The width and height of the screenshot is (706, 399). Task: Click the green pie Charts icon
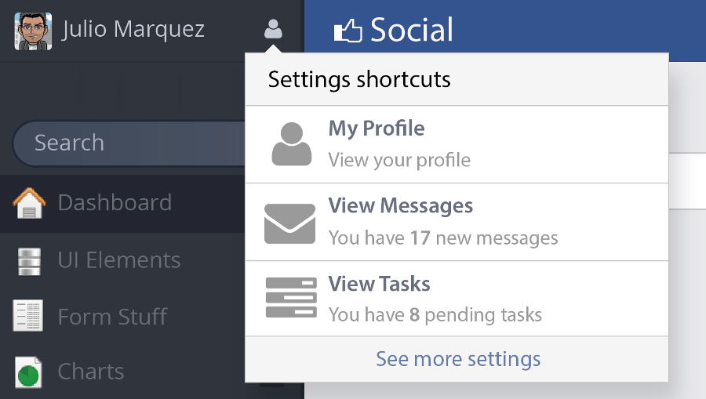[x=28, y=372]
